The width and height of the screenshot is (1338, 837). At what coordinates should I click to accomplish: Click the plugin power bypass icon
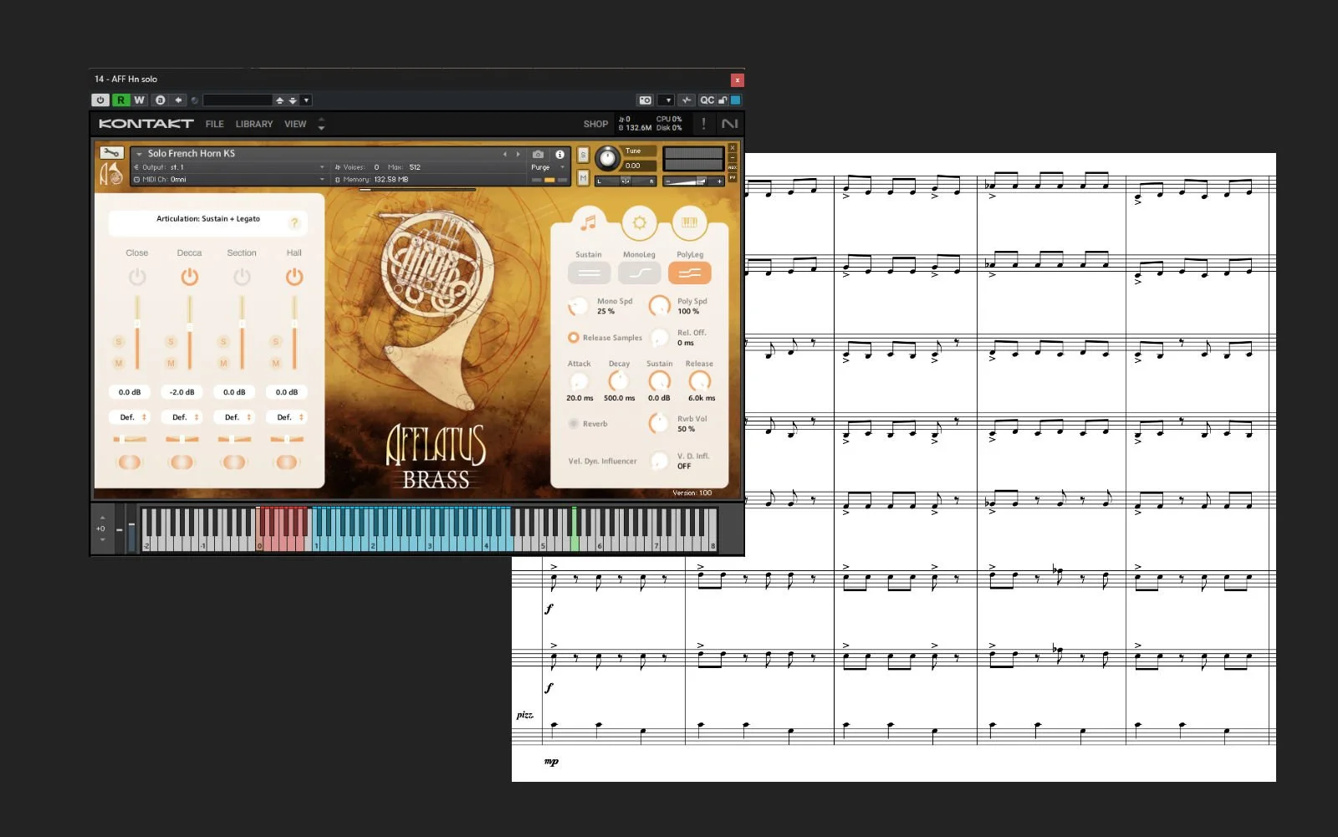point(100,100)
